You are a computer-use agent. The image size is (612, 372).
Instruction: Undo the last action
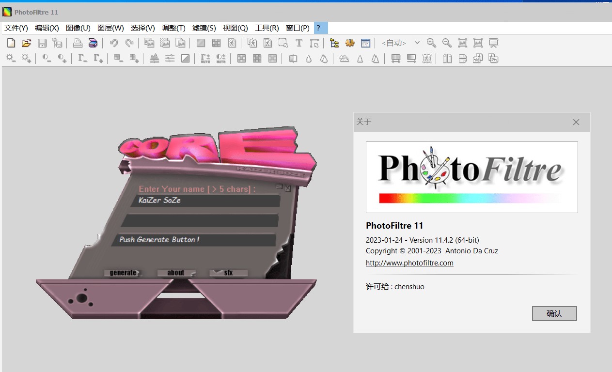[114, 43]
